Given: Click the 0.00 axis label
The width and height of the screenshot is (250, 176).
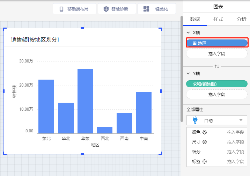Looking at the screenshot, I should click(x=29, y=131).
